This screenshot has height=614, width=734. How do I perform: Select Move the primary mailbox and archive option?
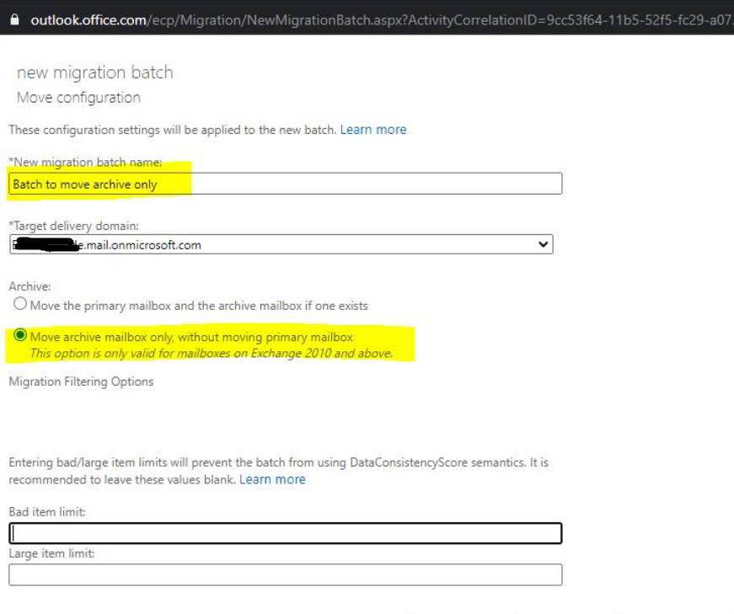click(x=20, y=304)
